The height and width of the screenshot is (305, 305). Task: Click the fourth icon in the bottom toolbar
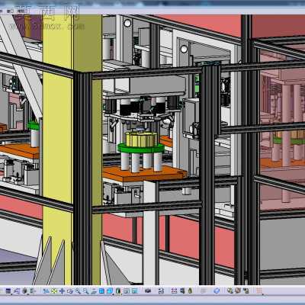coord(33,291)
